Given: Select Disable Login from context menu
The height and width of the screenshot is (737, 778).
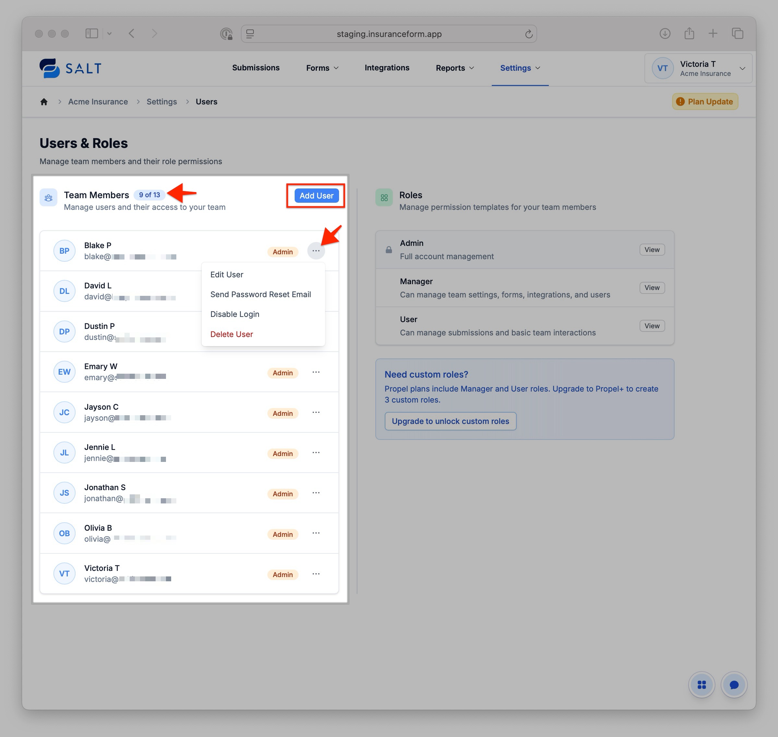Looking at the screenshot, I should pos(235,314).
